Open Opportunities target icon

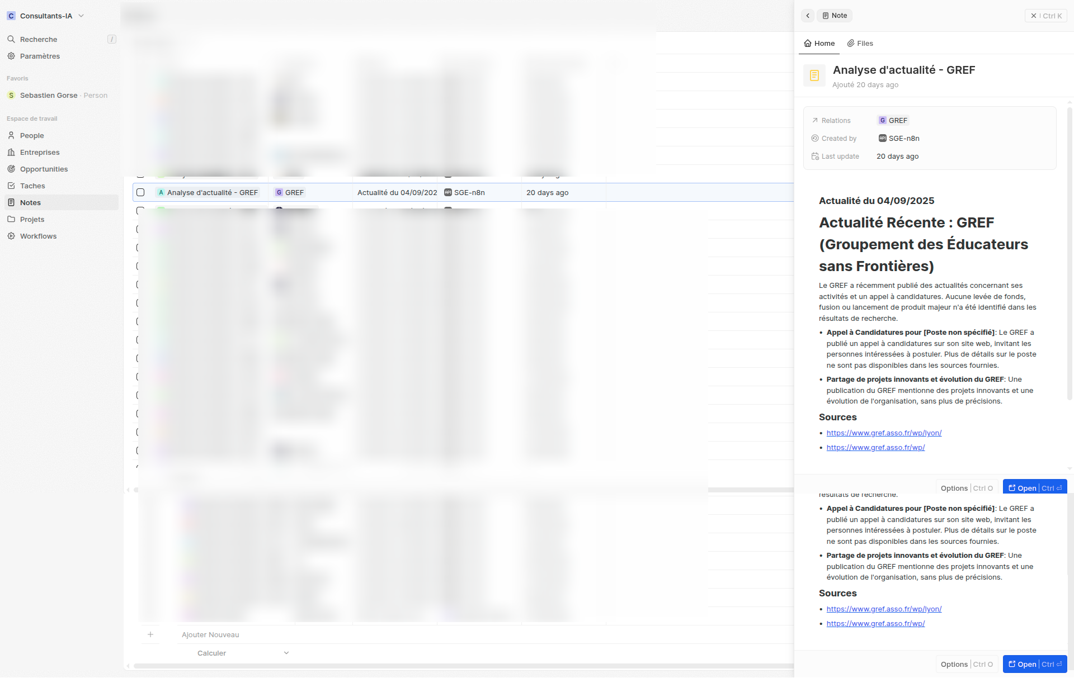(x=11, y=169)
